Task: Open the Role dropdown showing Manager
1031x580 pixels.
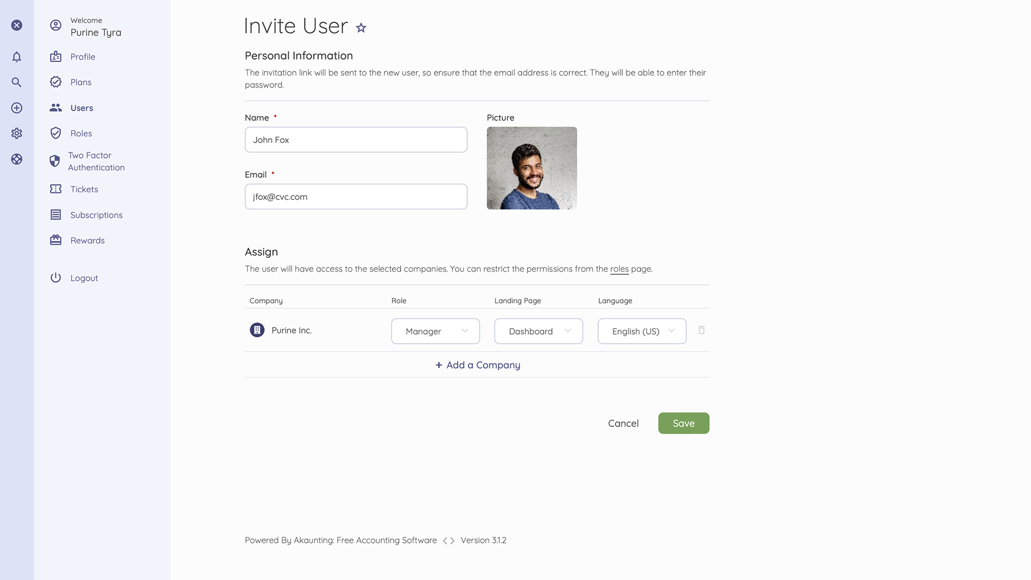Action: point(435,331)
